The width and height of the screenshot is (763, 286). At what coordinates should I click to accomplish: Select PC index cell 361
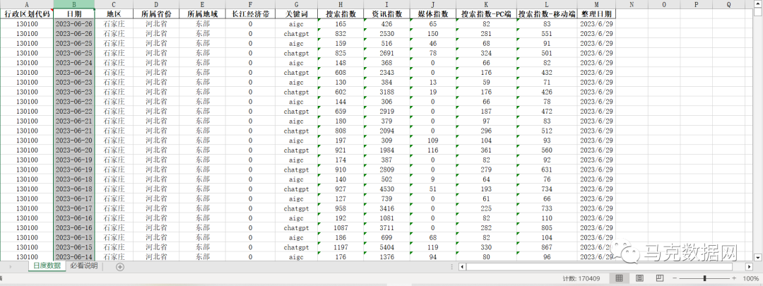pos(486,150)
